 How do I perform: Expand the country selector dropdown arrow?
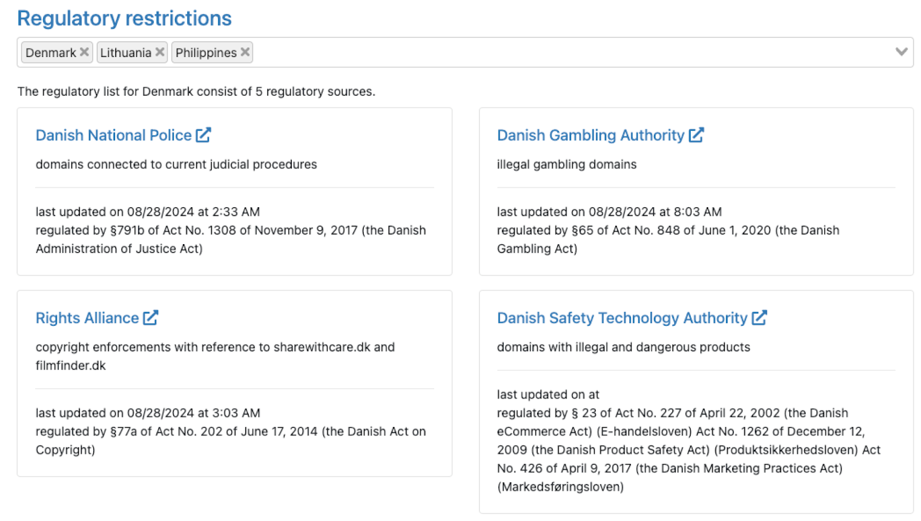[901, 52]
